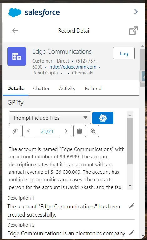The width and height of the screenshot is (147, 240).
Task: Open the Prompt Include Files dropdown
Action: point(50,118)
